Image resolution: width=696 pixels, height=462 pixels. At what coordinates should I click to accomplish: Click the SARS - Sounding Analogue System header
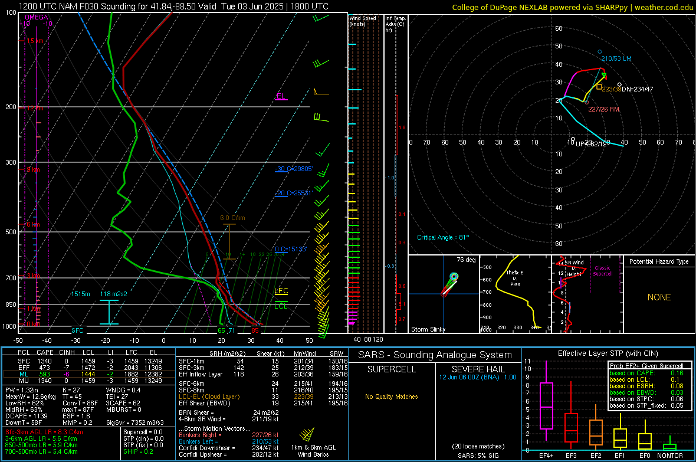[435, 355]
